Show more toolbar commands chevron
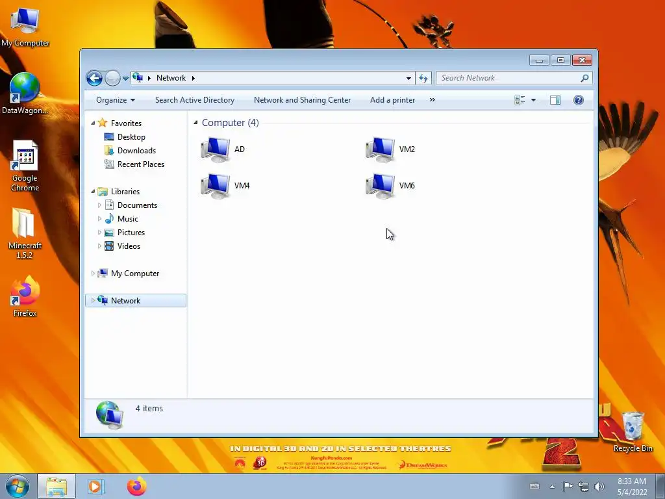Viewport: 665px width, 499px height. (432, 99)
